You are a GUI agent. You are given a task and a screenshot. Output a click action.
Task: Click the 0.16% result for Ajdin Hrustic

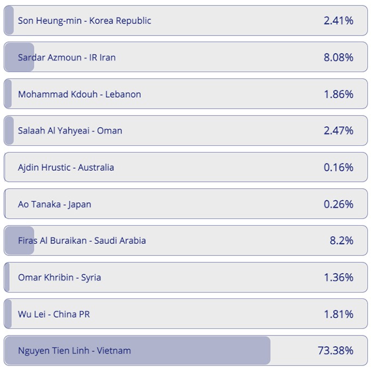[x=338, y=167]
